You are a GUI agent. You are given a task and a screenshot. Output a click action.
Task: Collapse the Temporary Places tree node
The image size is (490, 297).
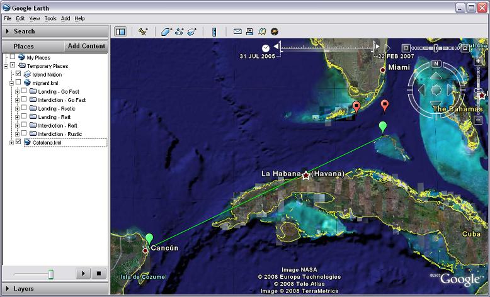[x=6, y=66]
